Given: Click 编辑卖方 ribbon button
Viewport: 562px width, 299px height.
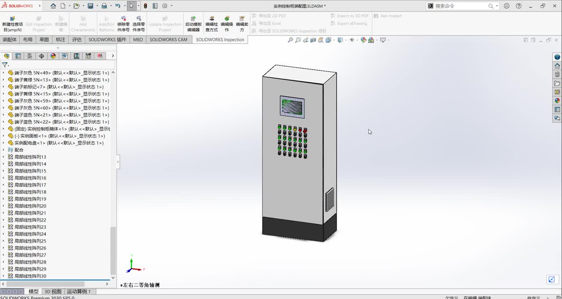Looking at the screenshot, I should tap(242, 24).
